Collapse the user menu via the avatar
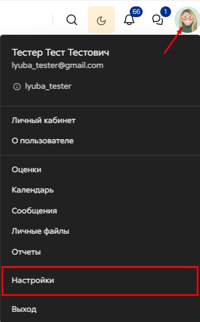Screen dimensions: 200x322 (x=187, y=20)
